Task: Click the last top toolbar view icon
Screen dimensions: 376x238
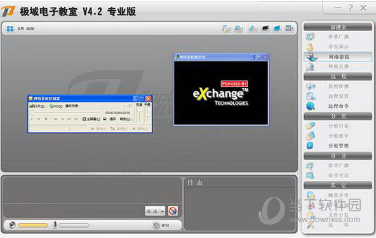Action: [x=289, y=29]
